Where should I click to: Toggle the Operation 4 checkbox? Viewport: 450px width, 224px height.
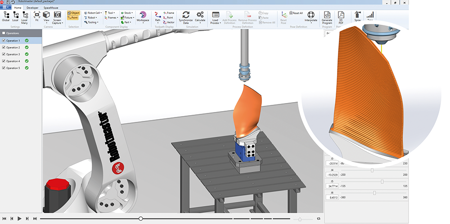point(4,61)
